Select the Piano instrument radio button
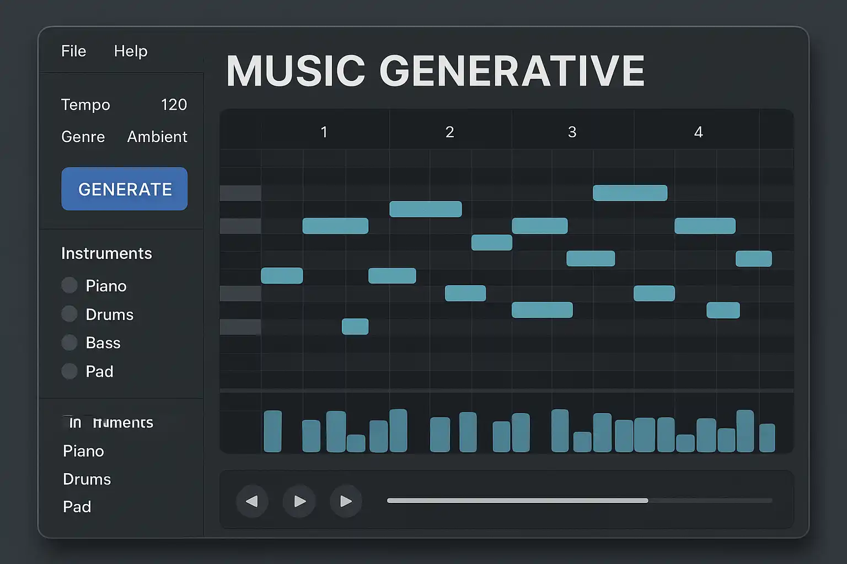847x564 pixels. pyautogui.click(x=69, y=285)
